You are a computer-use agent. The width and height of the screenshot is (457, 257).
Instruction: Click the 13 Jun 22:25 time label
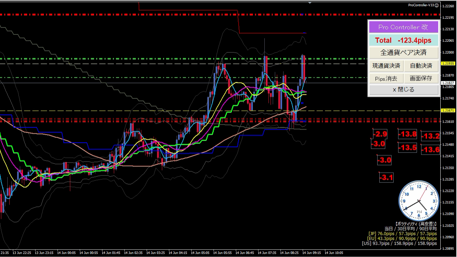click(22, 253)
